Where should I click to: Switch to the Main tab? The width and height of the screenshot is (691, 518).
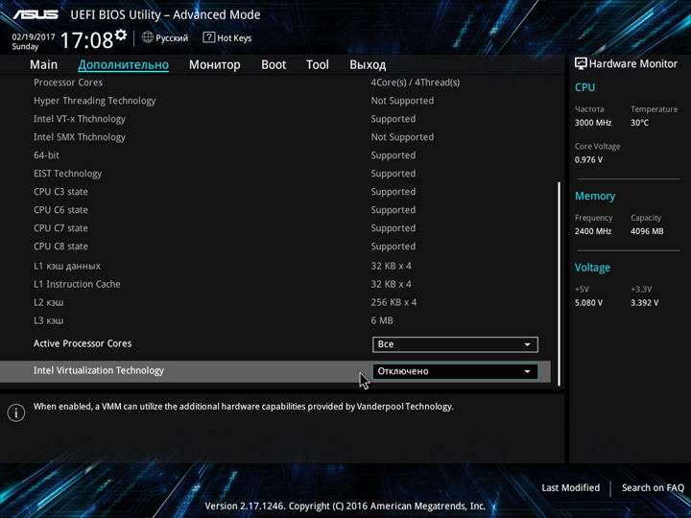pyautogui.click(x=43, y=65)
